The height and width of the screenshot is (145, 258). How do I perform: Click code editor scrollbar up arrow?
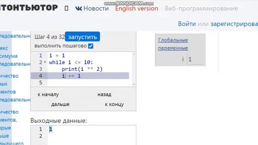pos(134,54)
